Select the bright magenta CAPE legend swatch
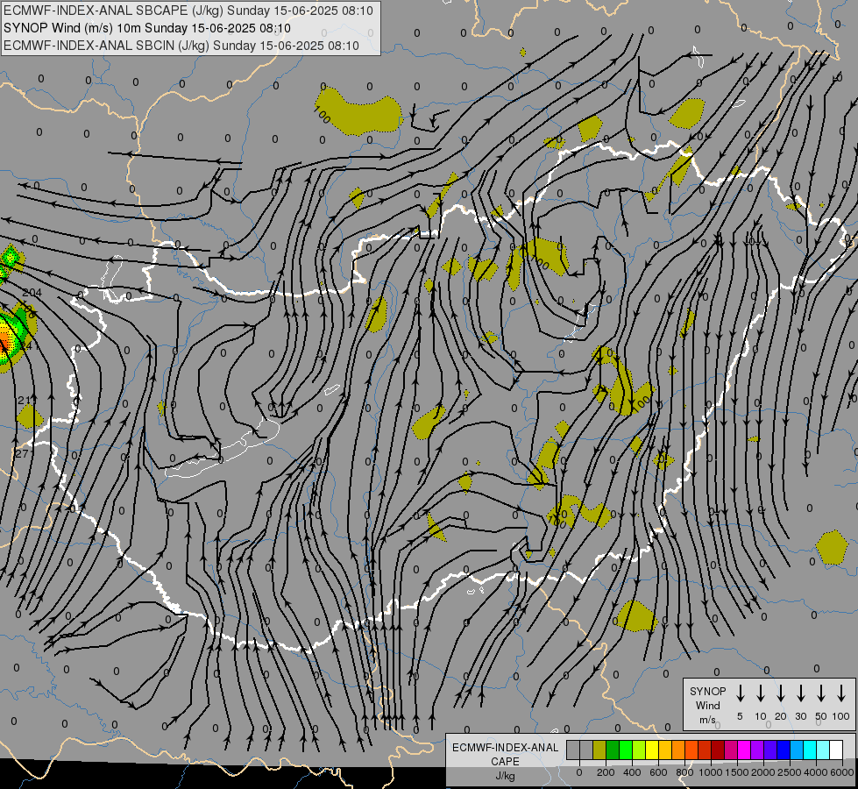This screenshot has width=858, height=789. coord(744,750)
